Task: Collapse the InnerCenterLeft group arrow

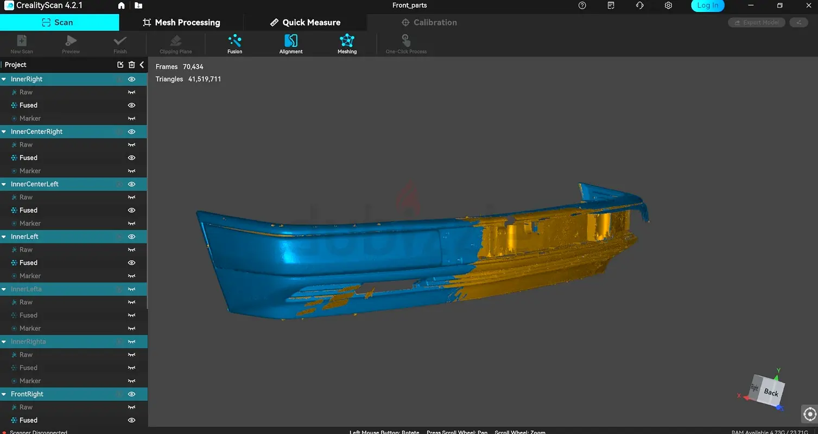Action: [4, 184]
